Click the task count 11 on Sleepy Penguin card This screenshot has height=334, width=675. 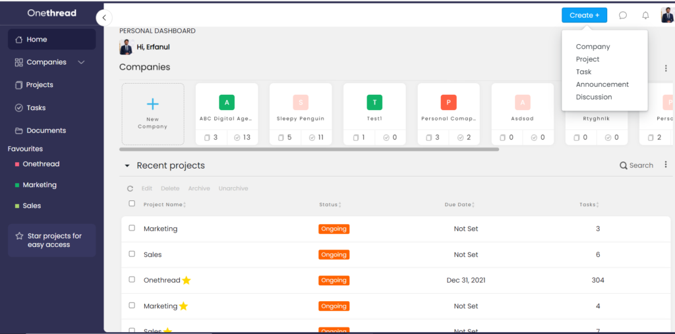coord(316,138)
